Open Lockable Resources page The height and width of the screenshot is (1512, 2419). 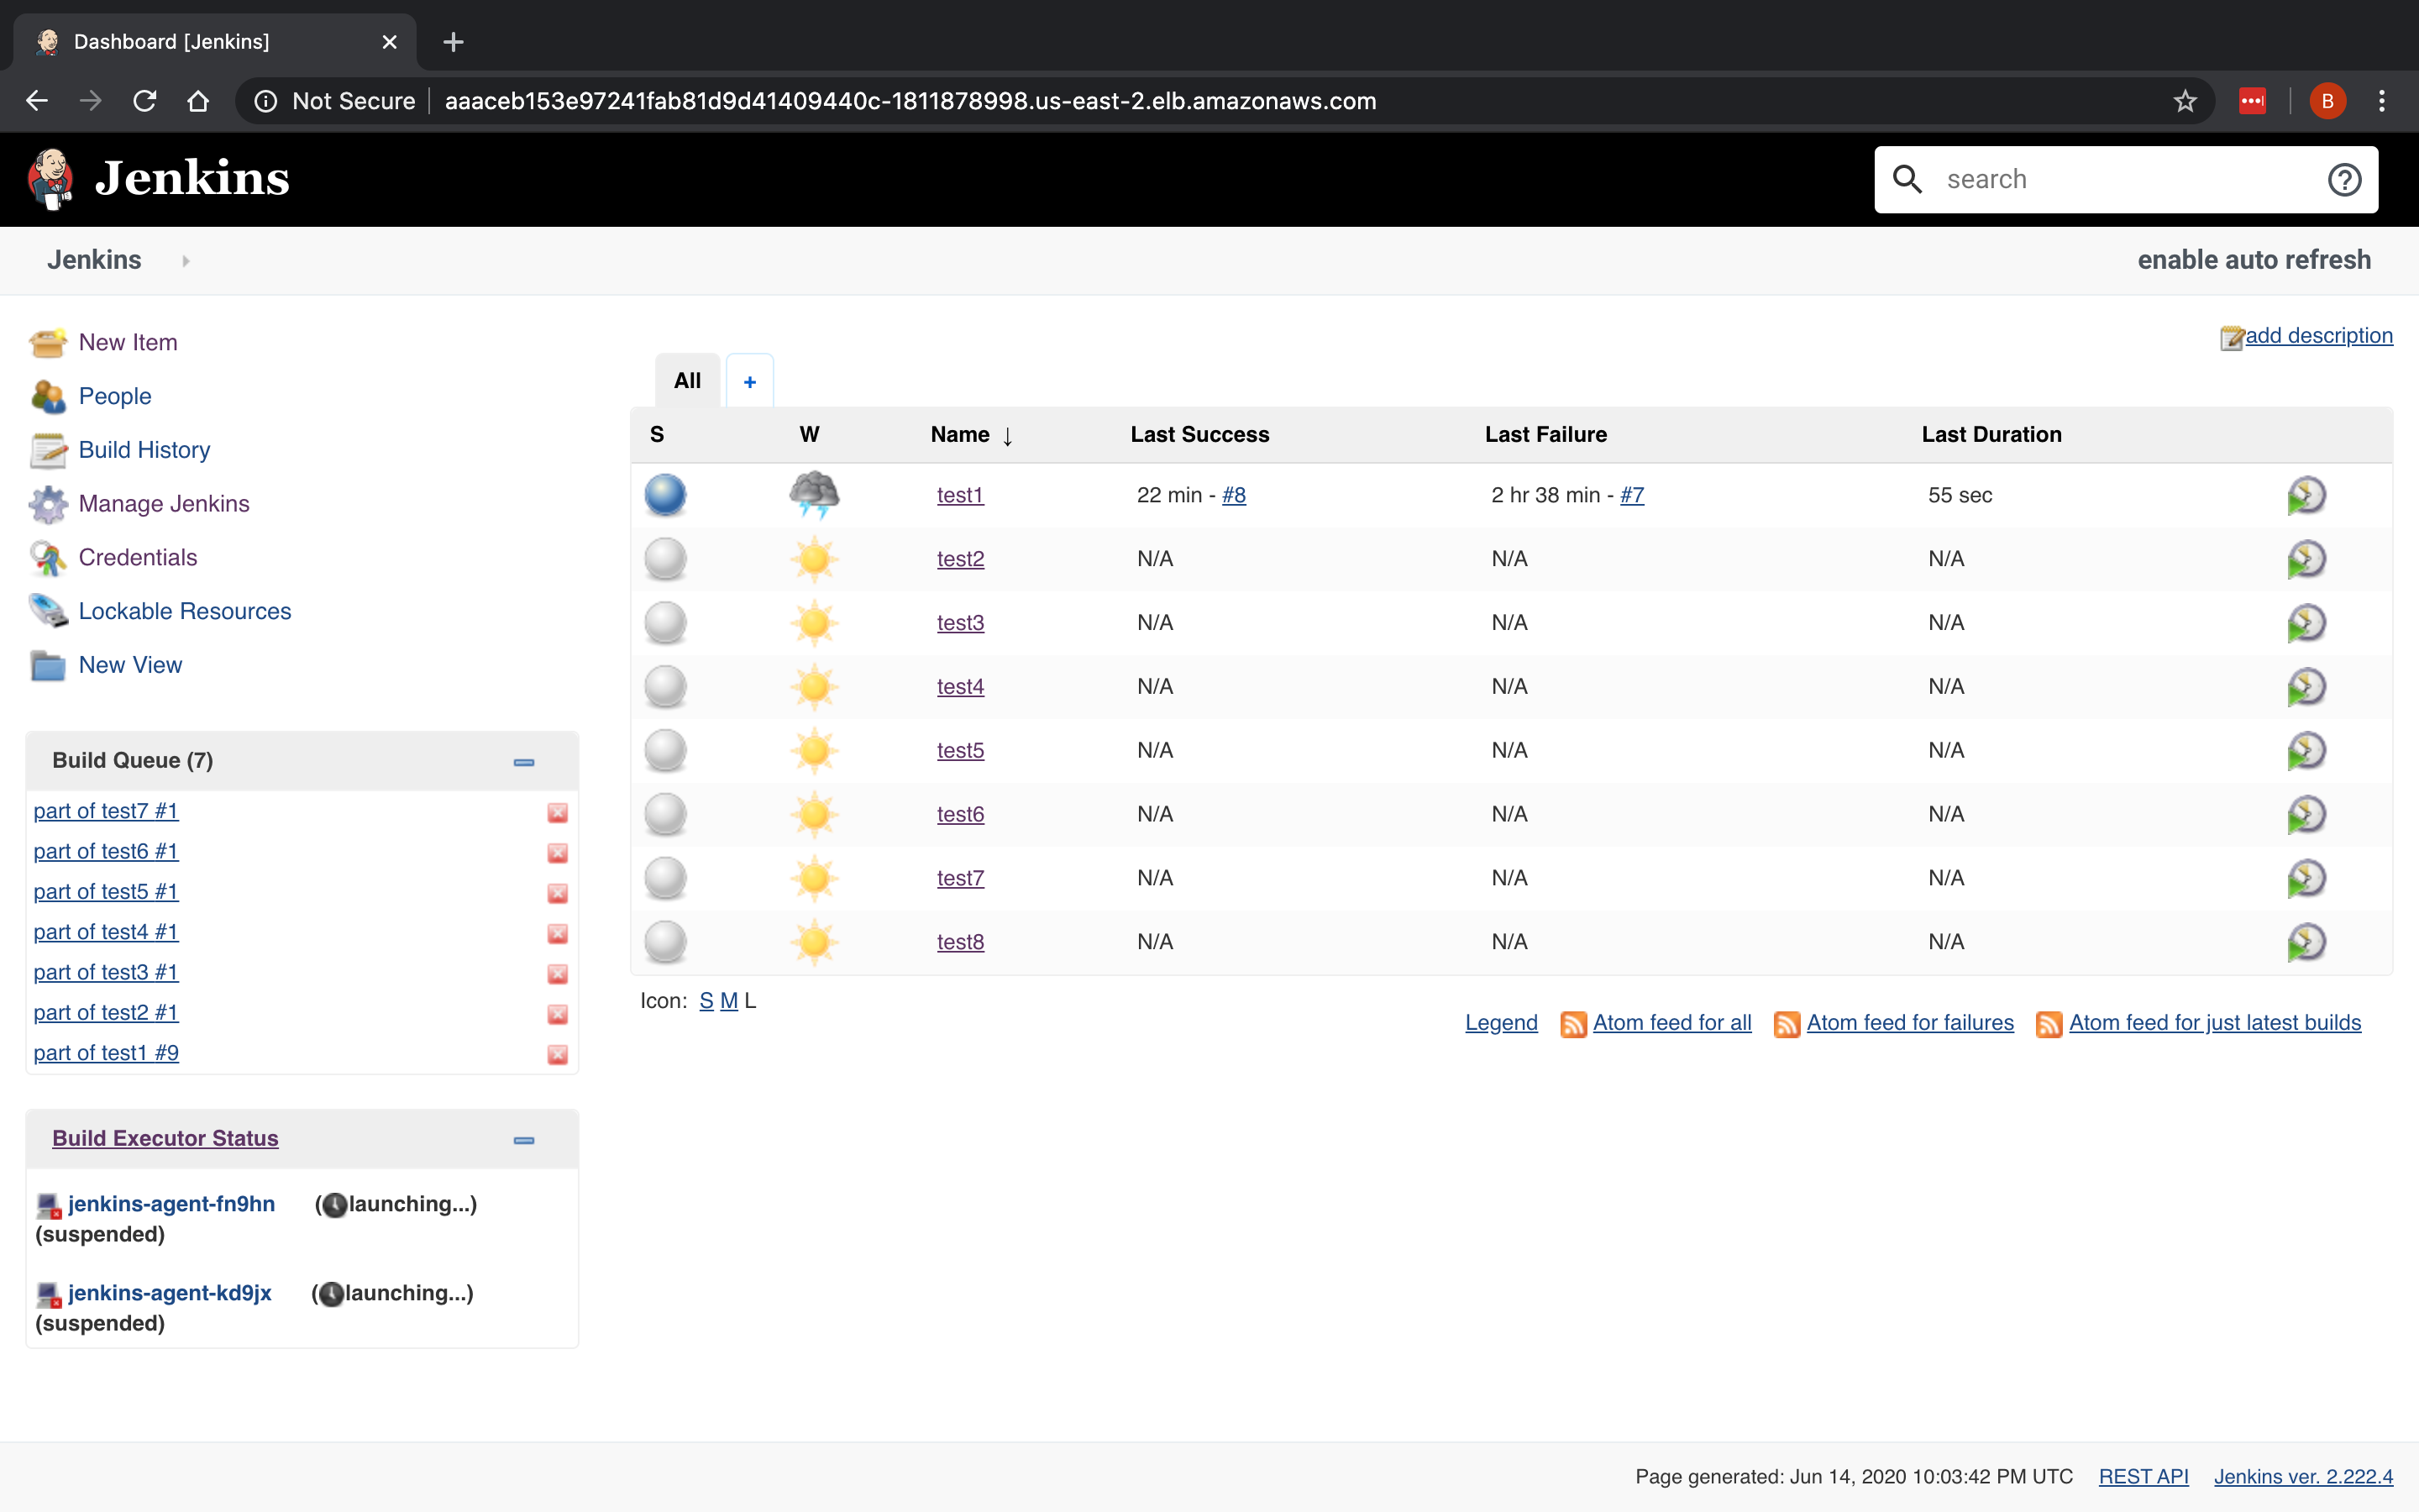tap(185, 612)
